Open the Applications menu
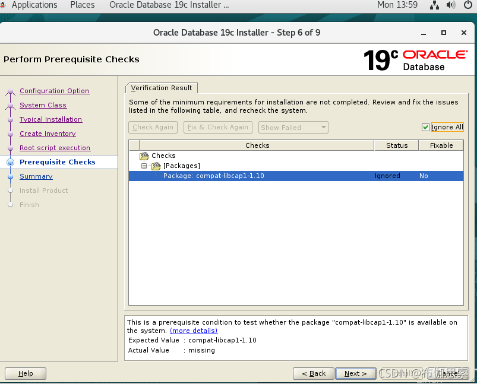 34,5
